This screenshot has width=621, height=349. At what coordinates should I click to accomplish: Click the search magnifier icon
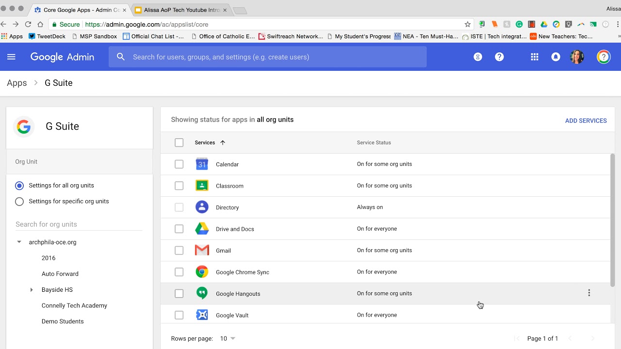121,57
